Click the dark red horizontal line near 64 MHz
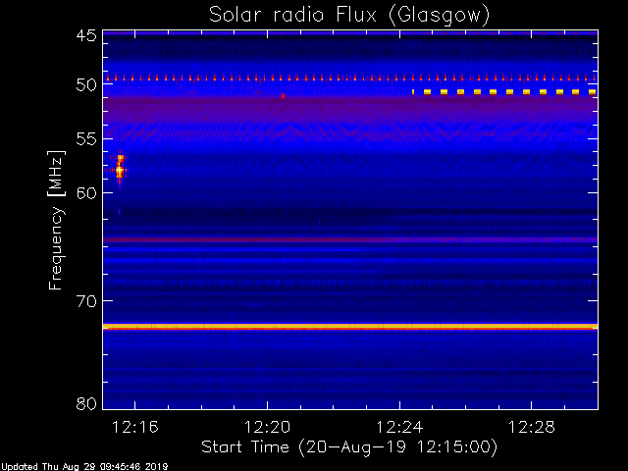The image size is (628, 471). (x=350, y=239)
